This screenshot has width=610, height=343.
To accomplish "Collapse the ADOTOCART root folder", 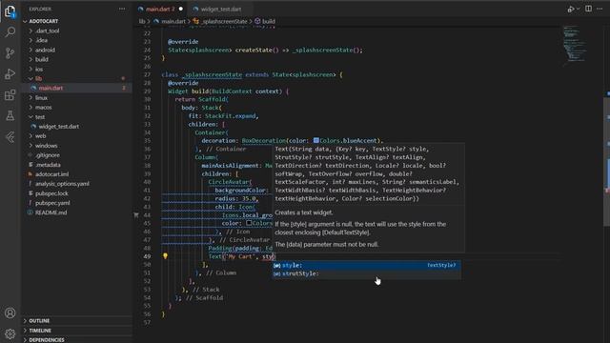I will [44, 21].
